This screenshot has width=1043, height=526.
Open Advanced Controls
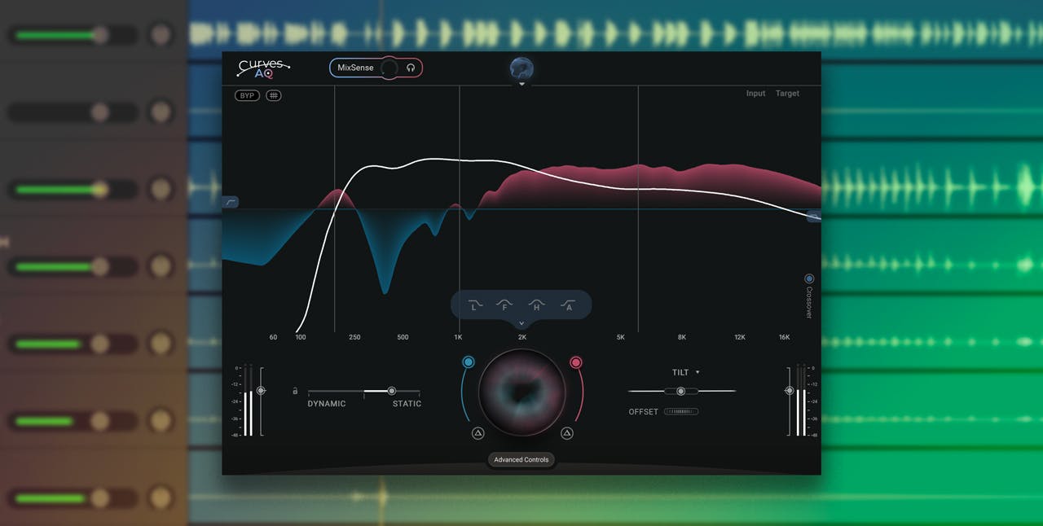[x=521, y=460]
